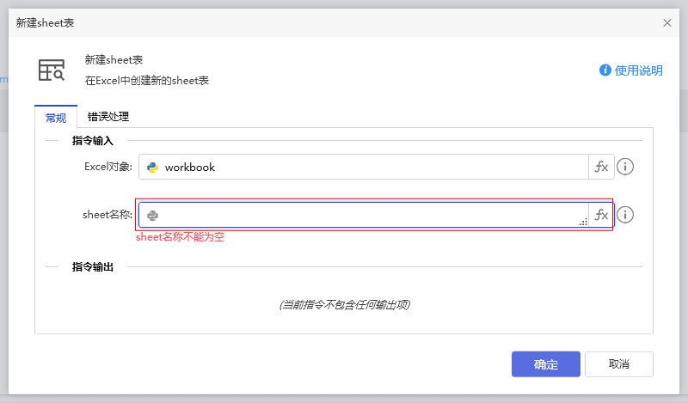
Task: Cancel the dialog with 取消
Action: click(x=618, y=363)
